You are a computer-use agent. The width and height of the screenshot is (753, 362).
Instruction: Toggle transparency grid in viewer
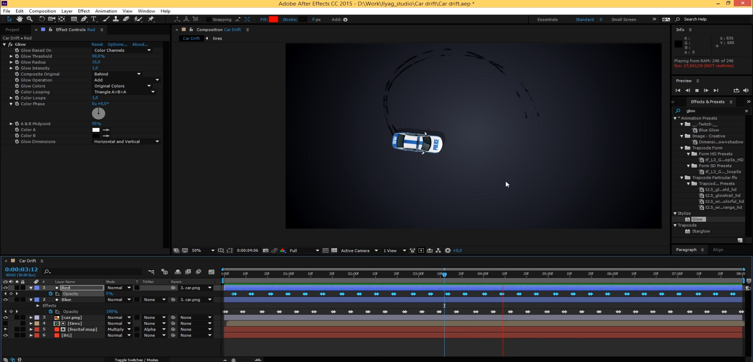(x=334, y=250)
